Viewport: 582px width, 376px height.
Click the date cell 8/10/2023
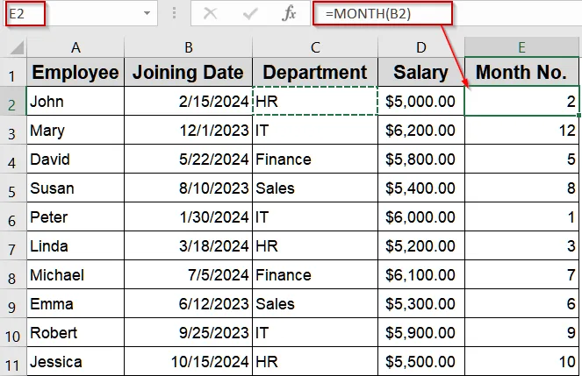point(188,188)
